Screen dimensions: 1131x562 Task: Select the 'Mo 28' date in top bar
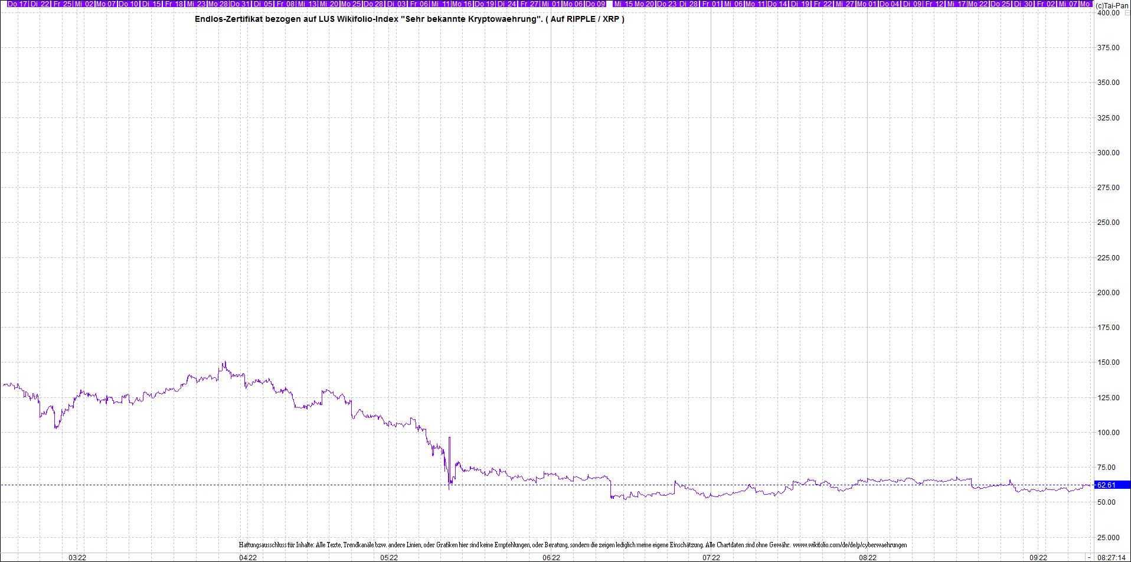pyautogui.click(x=218, y=4)
